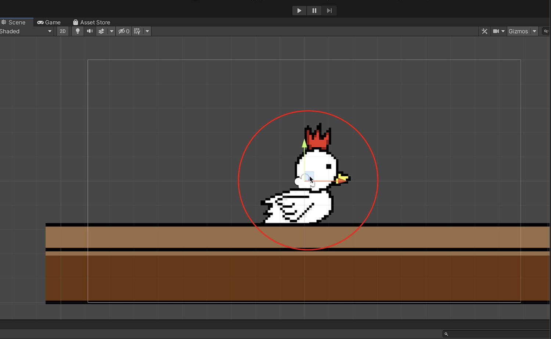The image size is (551, 339).
Task: Toggle 2D view mode
Action: 63,31
